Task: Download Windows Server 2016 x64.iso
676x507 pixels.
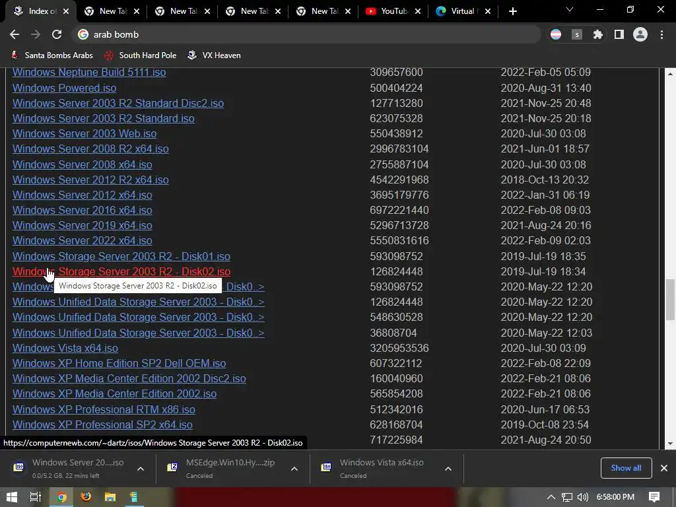Action: click(83, 211)
